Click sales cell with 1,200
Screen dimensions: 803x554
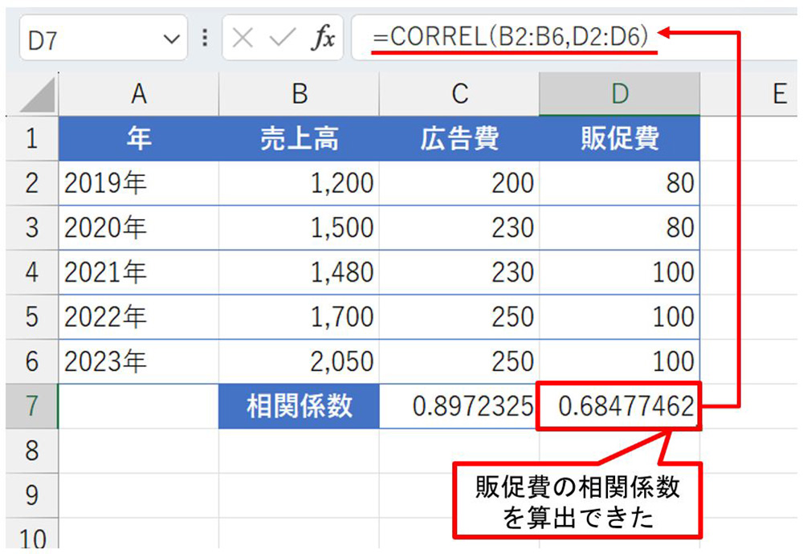(299, 183)
